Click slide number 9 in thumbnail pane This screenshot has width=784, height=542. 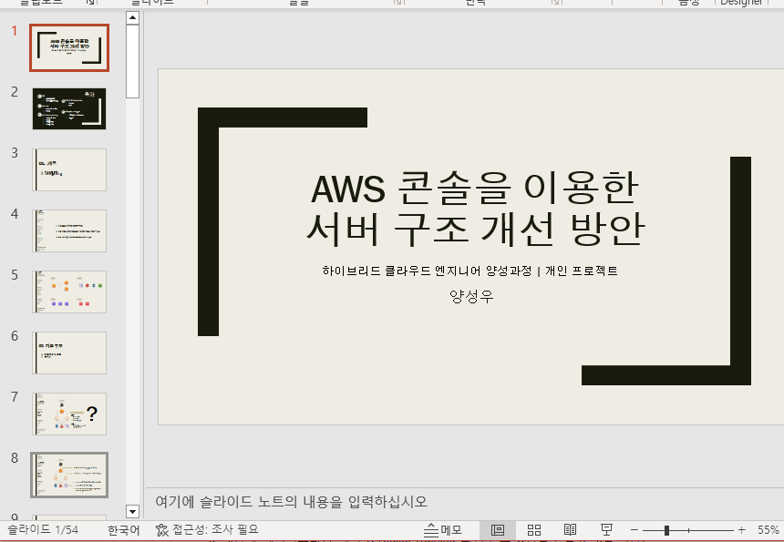[x=15, y=516]
